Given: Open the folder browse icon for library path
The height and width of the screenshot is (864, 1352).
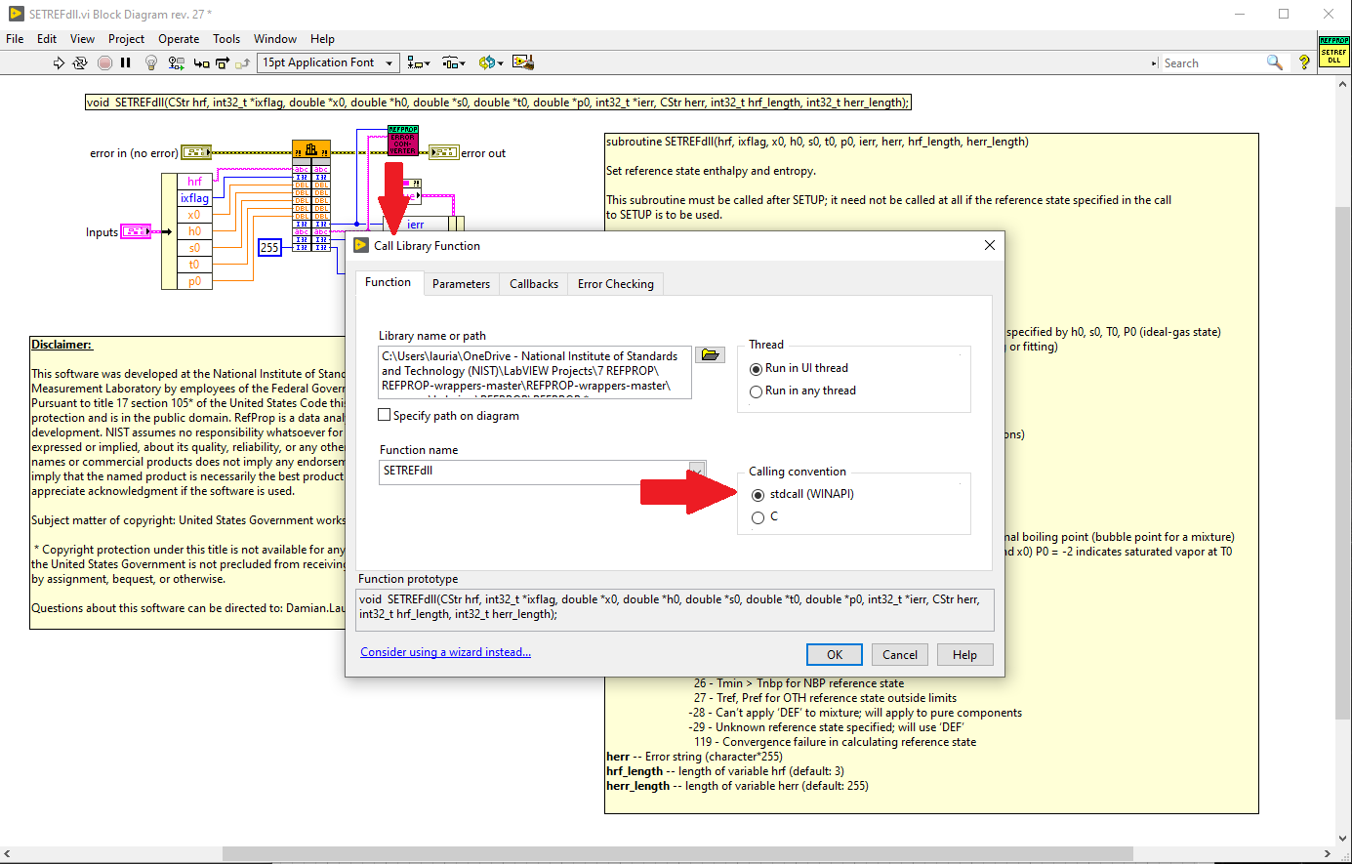Looking at the screenshot, I should (x=710, y=355).
